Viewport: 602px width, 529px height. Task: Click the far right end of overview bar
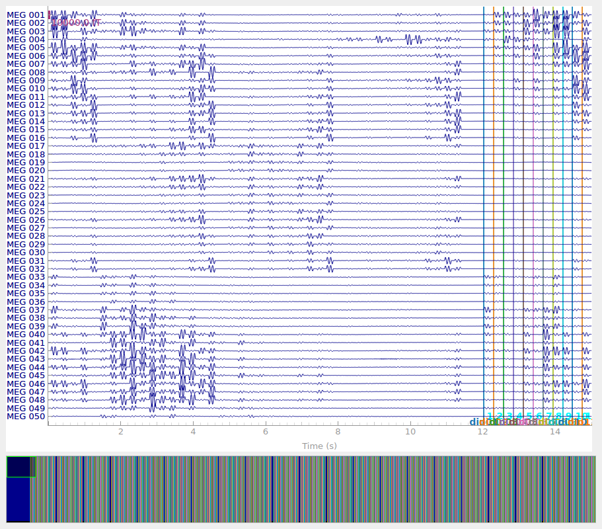click(x=593, y=489)
